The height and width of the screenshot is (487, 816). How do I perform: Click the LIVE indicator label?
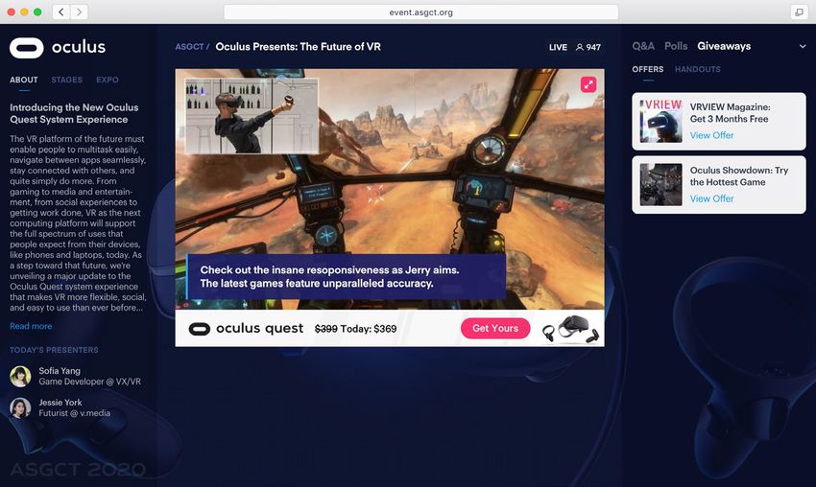558,47
